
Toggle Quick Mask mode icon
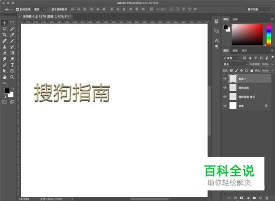click(5, 102)
